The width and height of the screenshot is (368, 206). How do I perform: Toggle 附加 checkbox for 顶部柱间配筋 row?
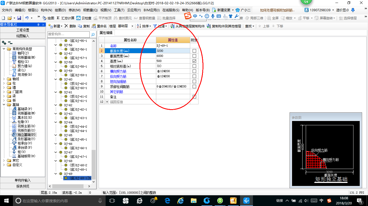click(x=194, y=86)
